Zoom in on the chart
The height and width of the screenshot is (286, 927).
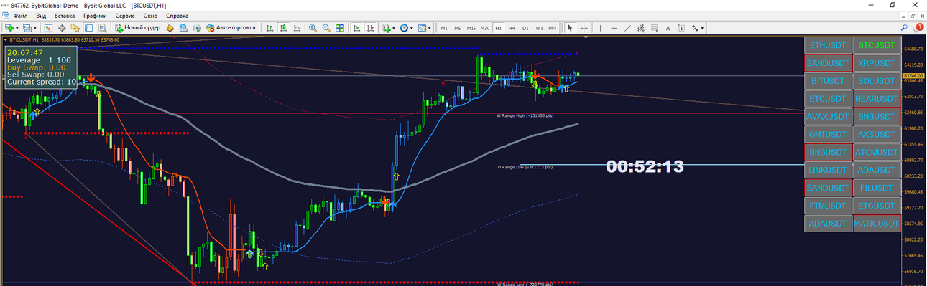coord(313,28)
